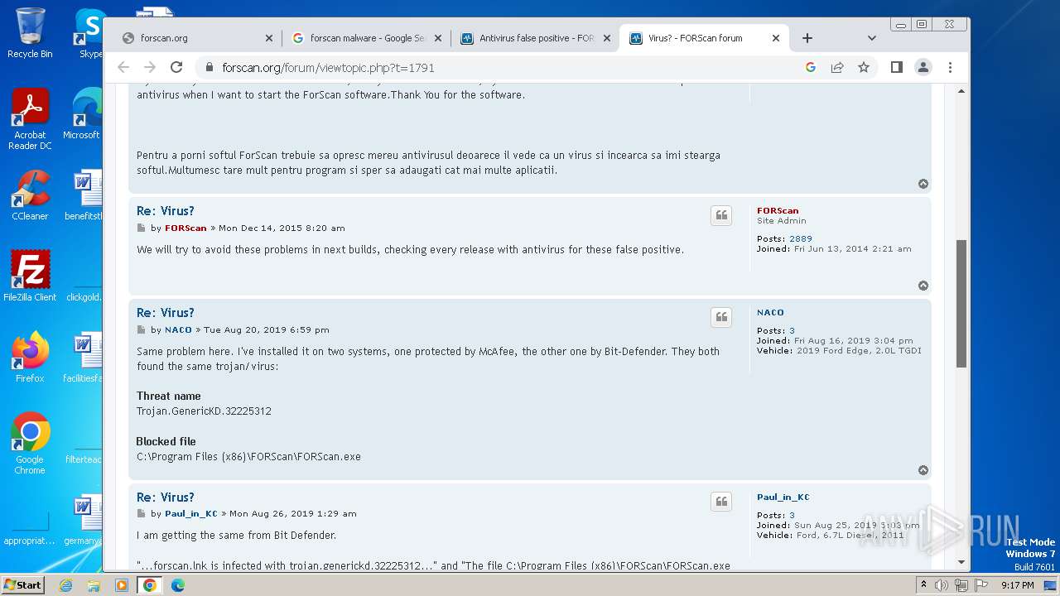This screenshot has width=1060, height=596.
Task: Jump to top from NACO's post
Action: tap(923, 470)
